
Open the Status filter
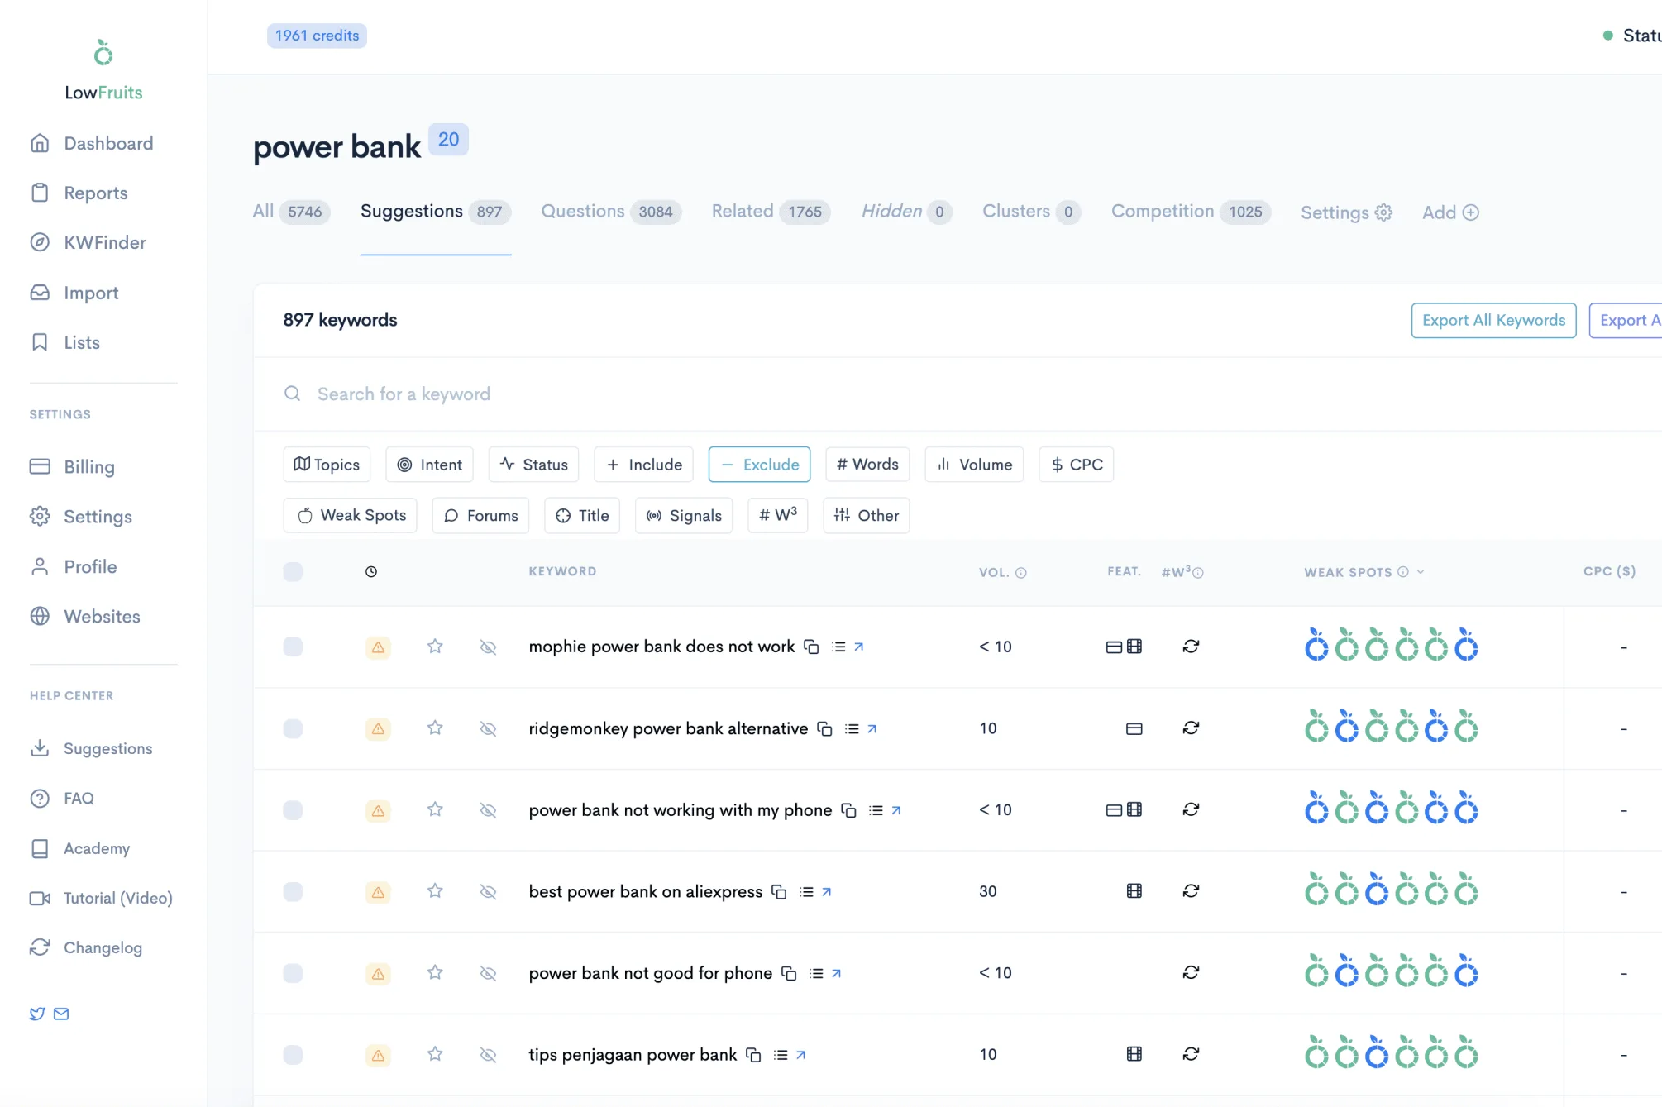pos(533,465)
